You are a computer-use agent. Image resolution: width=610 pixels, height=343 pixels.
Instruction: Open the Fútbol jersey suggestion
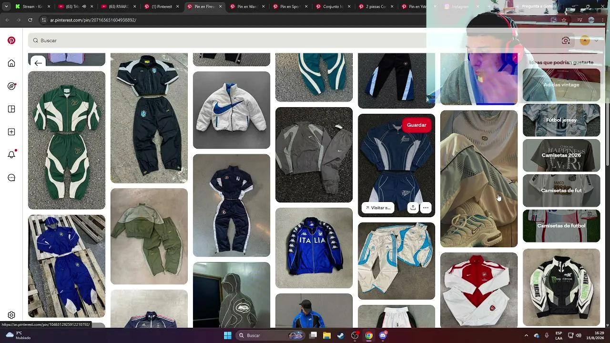click(x=561, y=120)
